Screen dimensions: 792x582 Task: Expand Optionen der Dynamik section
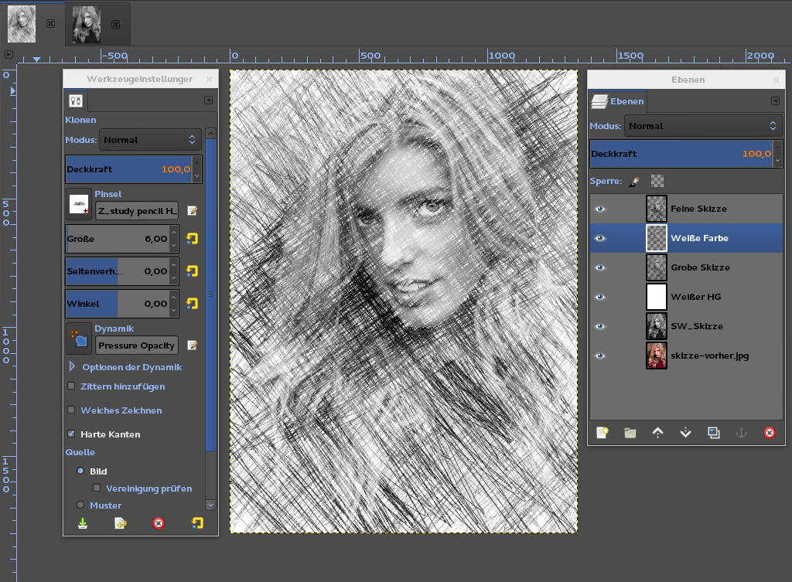[x=73, y=367]
